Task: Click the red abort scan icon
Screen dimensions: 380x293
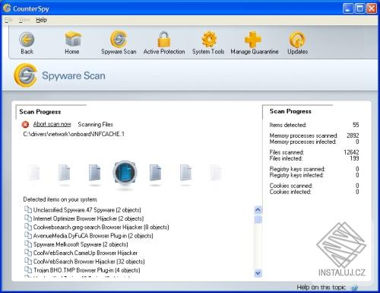Action: [x=25, y=125]
